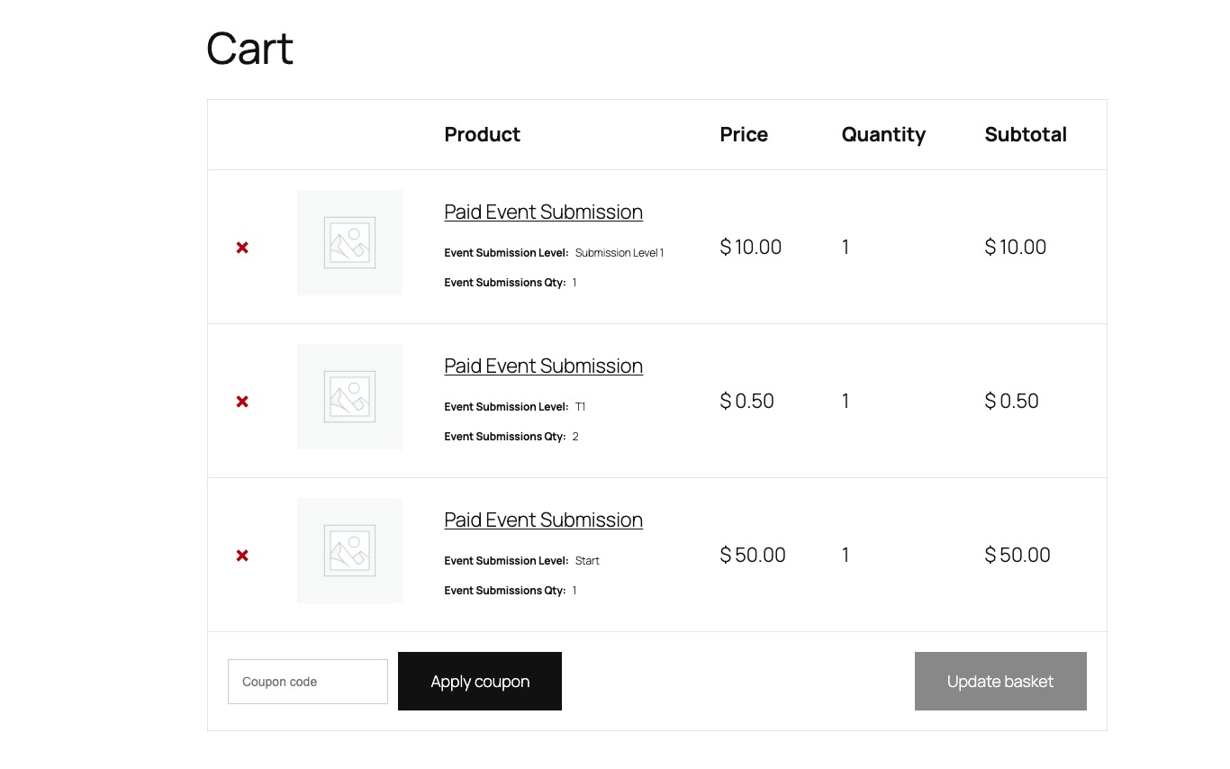This screenshot has width=1230, height=769.
Task: Click the Product column header
Action: coord(482,135)
